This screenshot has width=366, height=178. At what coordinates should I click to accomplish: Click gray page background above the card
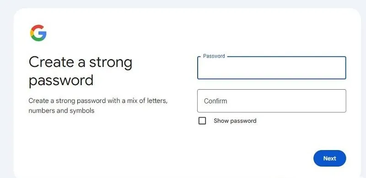(183, 4)
